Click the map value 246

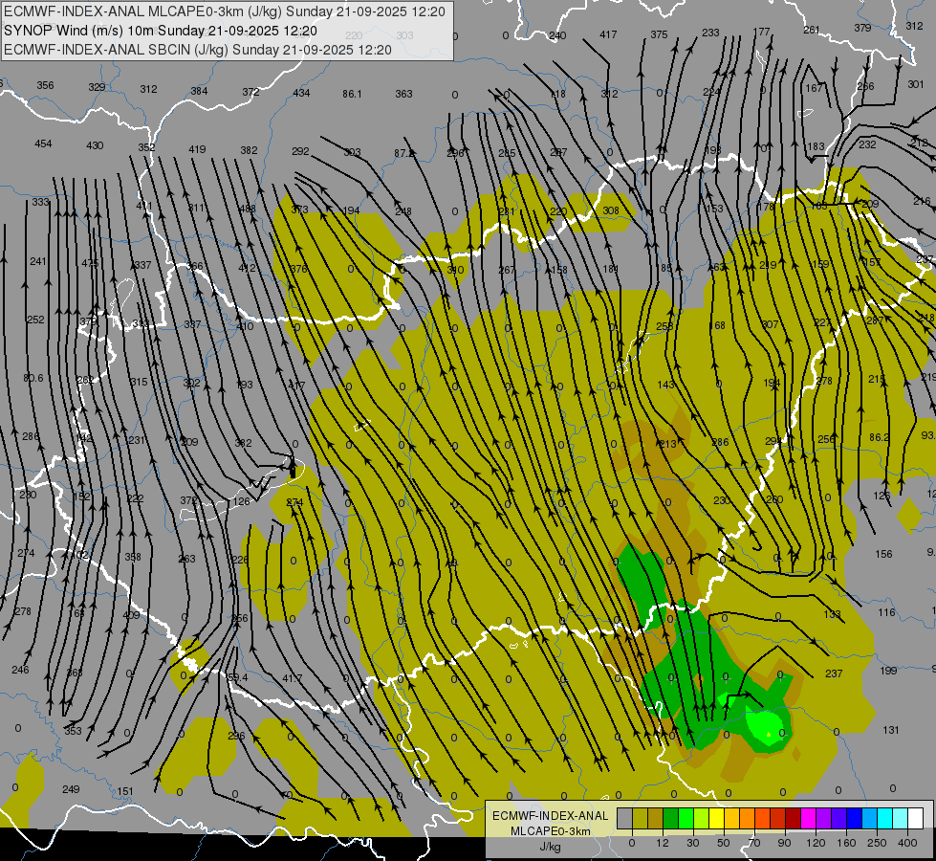coord(20,670)
